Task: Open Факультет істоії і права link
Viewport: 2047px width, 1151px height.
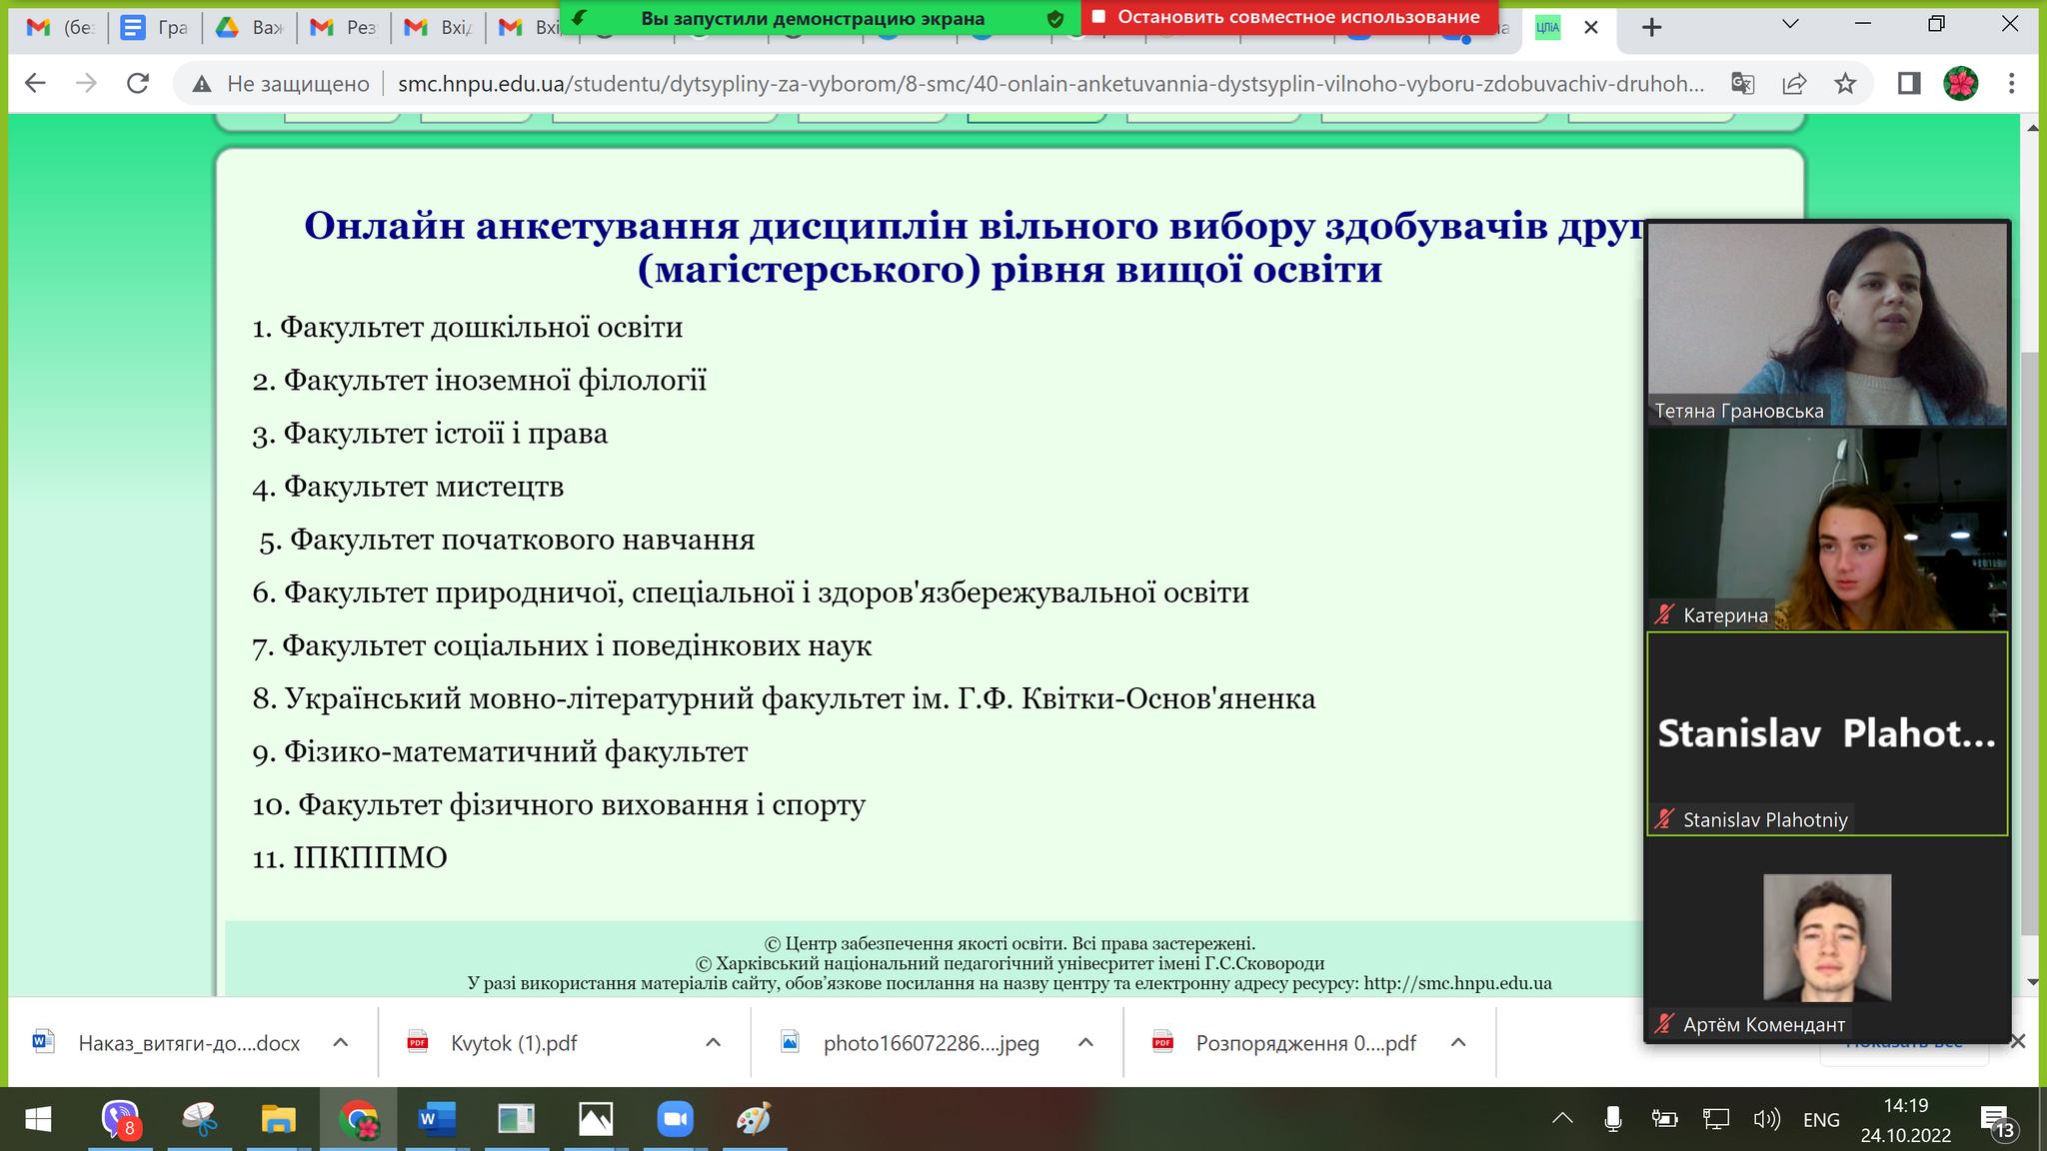Action: (x=446, y=434)
